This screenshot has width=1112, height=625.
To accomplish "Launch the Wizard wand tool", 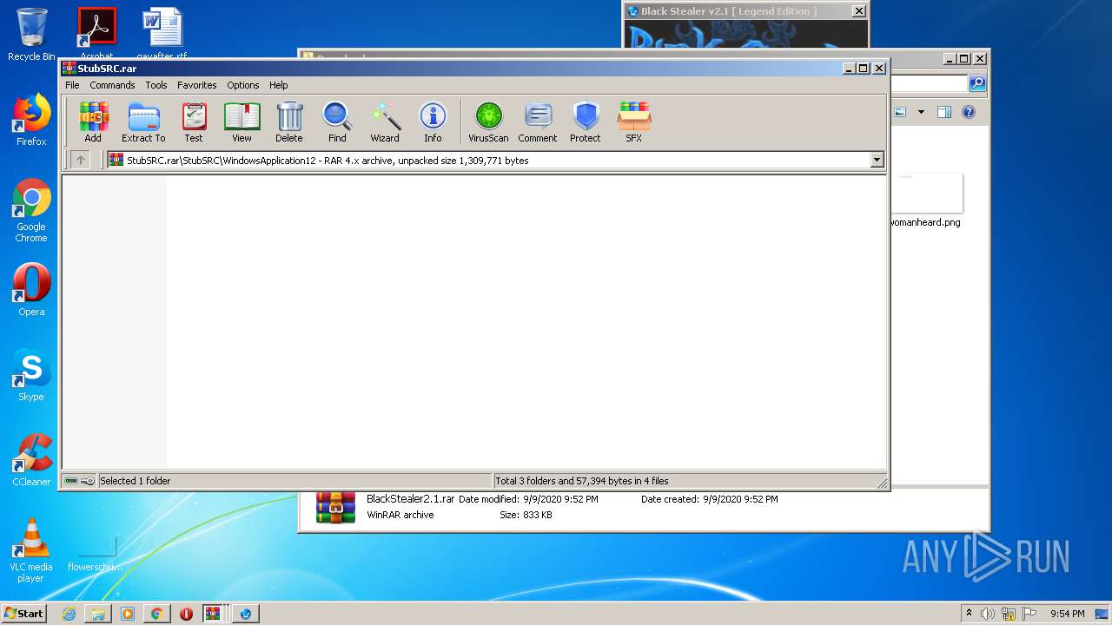I will pyautogui.click(x=385, y=122).
